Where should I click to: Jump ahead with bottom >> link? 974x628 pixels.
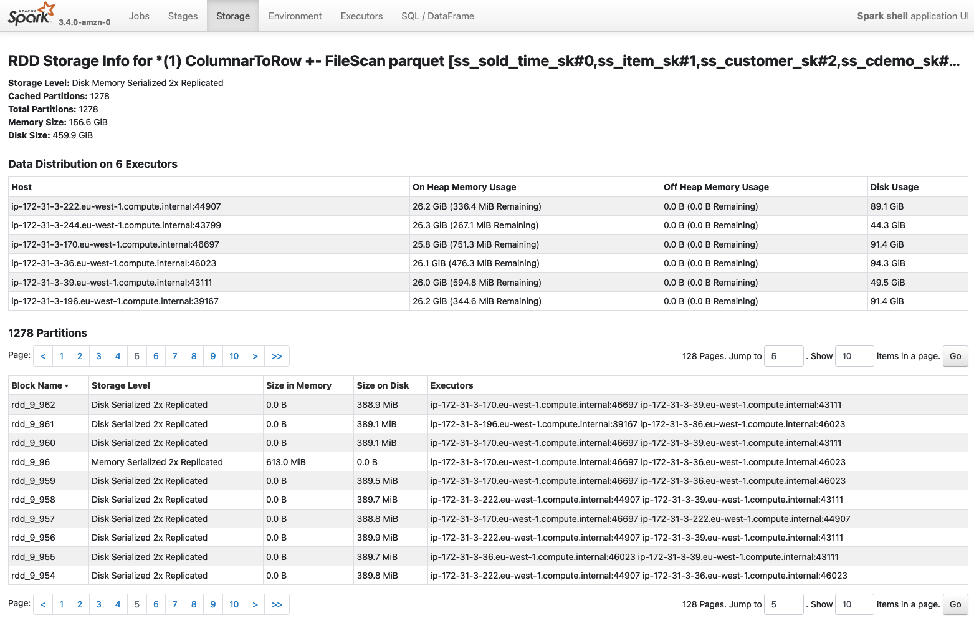[x=277, y=604]
